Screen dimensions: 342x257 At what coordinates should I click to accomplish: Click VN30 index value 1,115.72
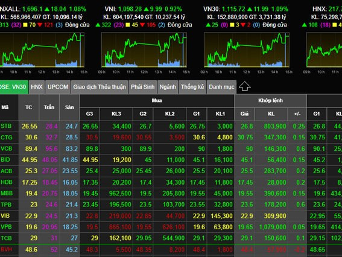(233, 9)
